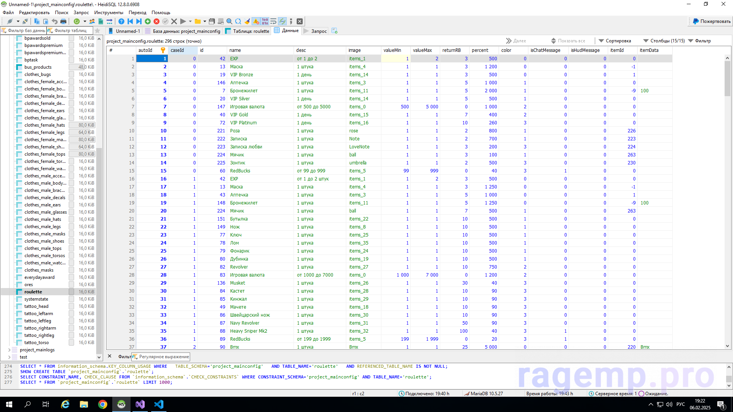Expand the project_mainlogs database node

pyautogui.click(x=9, y=350)
